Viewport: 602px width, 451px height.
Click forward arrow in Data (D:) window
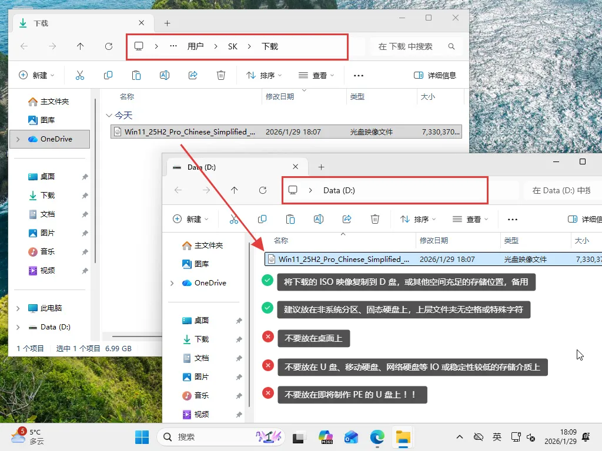pos(206,190)
